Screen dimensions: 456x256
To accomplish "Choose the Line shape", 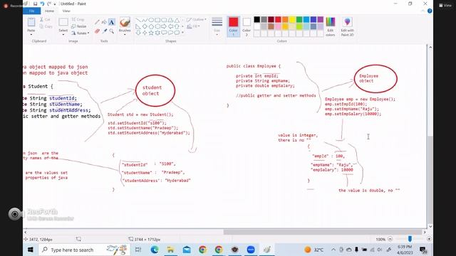I will 138,20.
